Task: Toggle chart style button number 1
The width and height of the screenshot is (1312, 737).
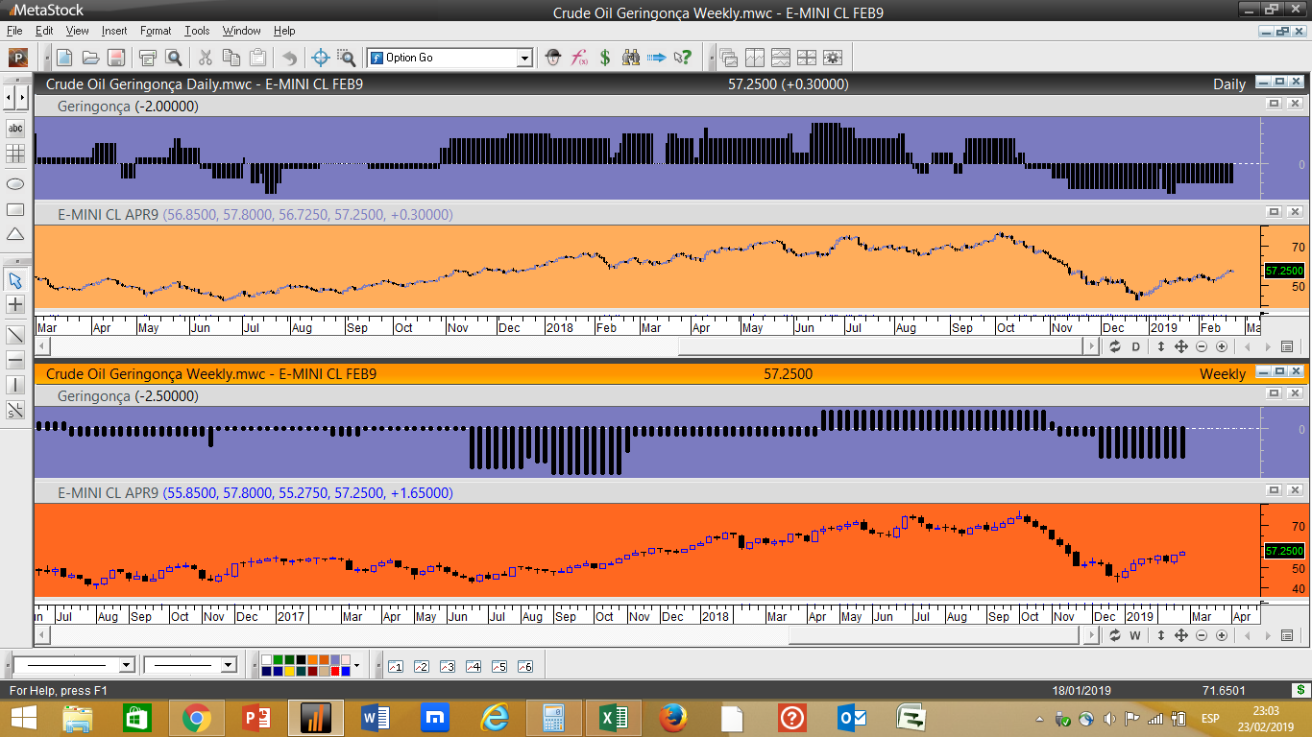Action: [396, 666]
